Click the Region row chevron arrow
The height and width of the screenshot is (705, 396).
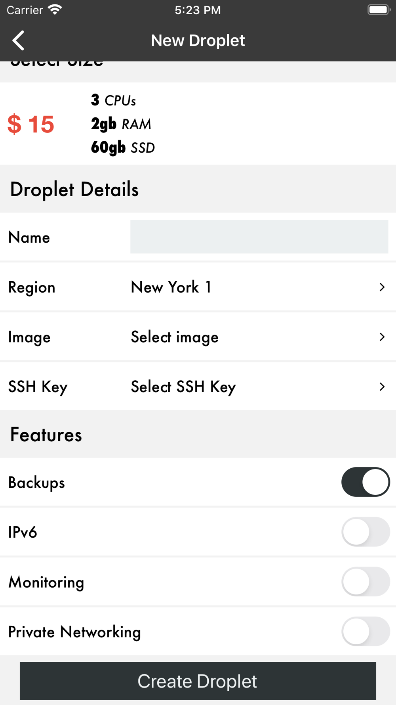(382, 287)
